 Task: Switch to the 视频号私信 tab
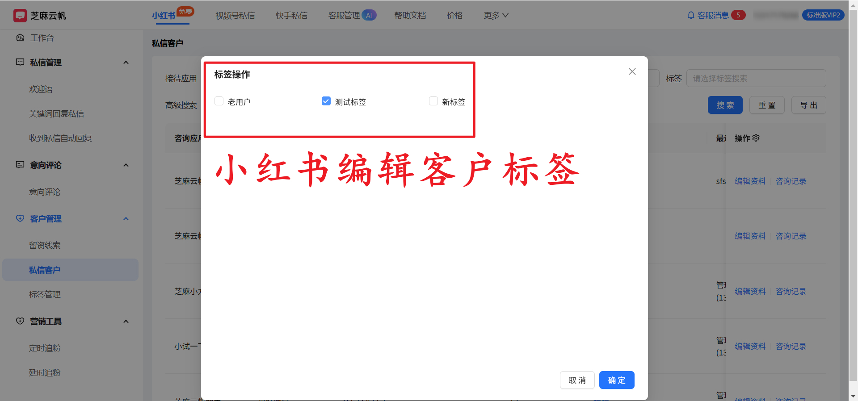pyautogui.click(x=235, y=16)
